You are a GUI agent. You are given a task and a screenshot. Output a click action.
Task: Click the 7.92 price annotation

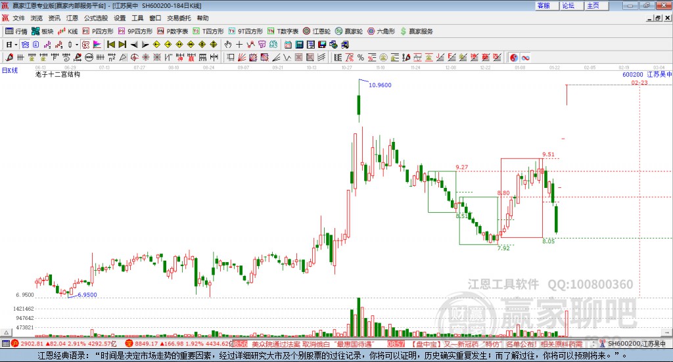point(503,248)
